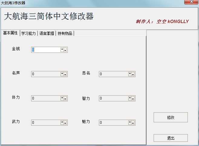Increment 体力 using its up arrow

point(62,98)
